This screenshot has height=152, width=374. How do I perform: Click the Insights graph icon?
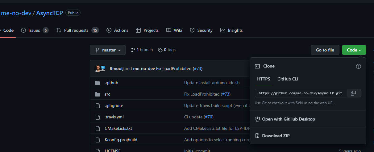223,30
